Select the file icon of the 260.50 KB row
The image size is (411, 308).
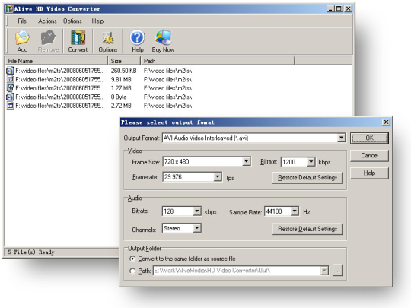(10, 71)
